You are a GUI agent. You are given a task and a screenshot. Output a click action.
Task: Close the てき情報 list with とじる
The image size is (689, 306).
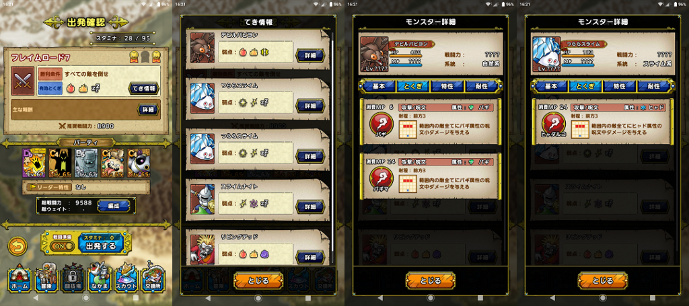258,280
